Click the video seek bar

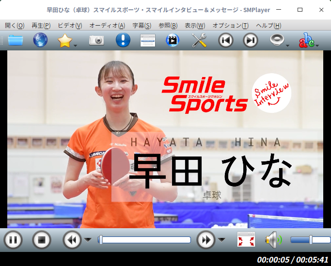pyautogui.click(x=144, y=240)
